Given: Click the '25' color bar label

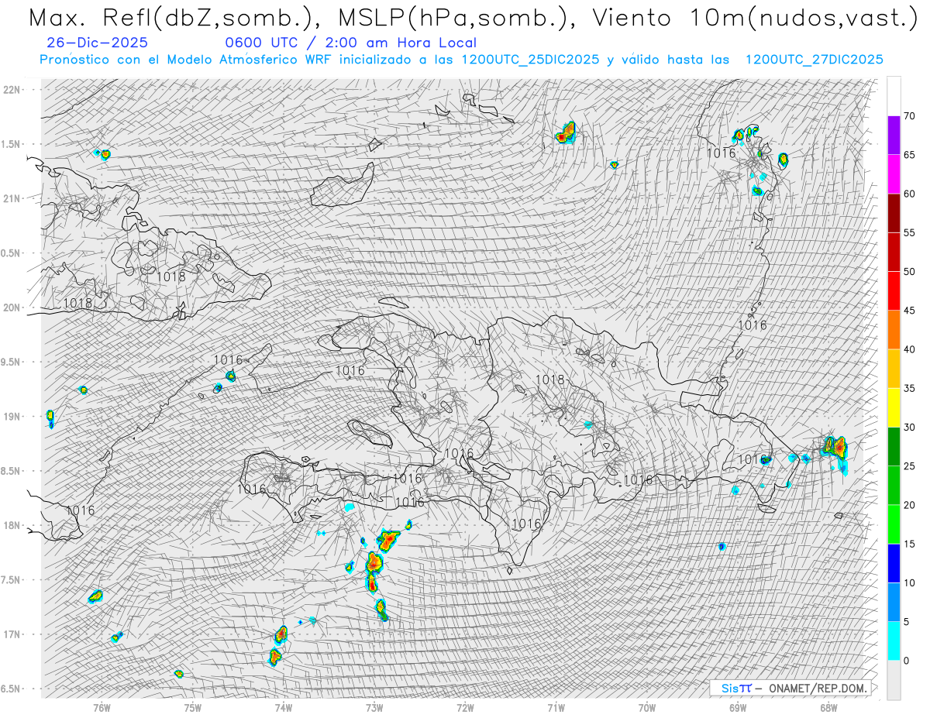Looking at the screenshot, I should [910, 466].
